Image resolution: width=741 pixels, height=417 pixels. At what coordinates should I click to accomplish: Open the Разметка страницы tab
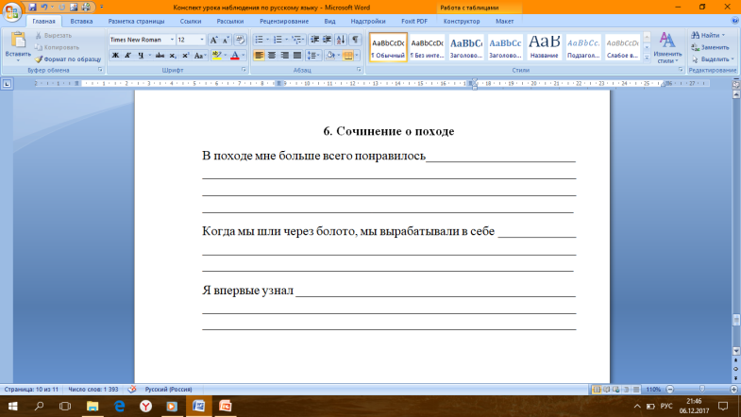[x=136, y=22]
